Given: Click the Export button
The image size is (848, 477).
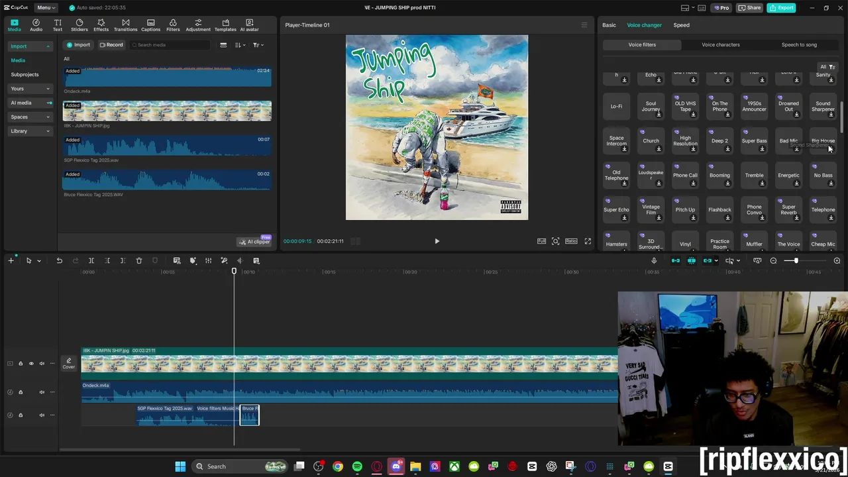Looking at the screenshot, I should [782, 8].
